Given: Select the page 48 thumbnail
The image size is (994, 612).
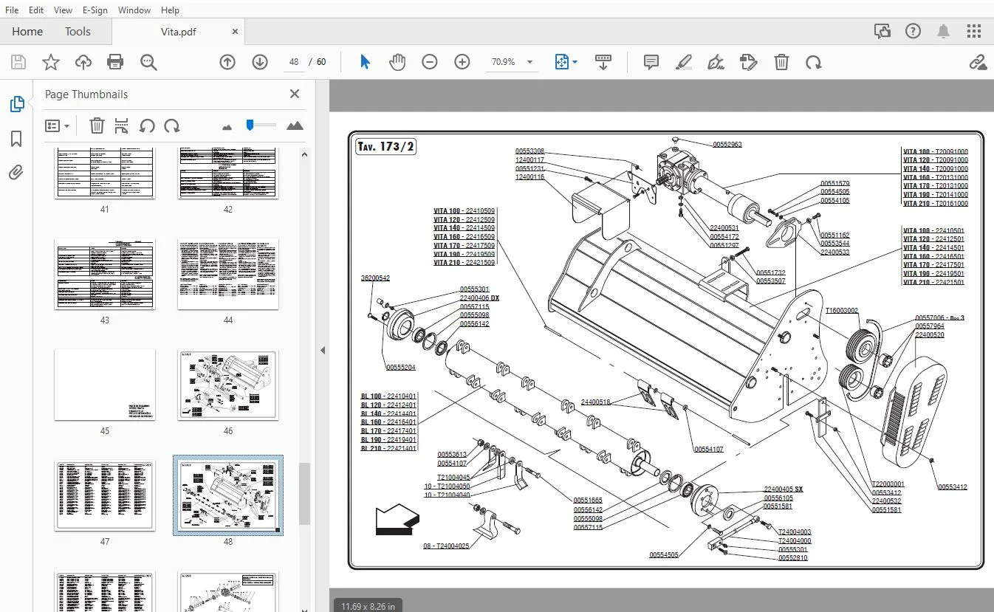Looking at the screenshot, I should 228,495.
